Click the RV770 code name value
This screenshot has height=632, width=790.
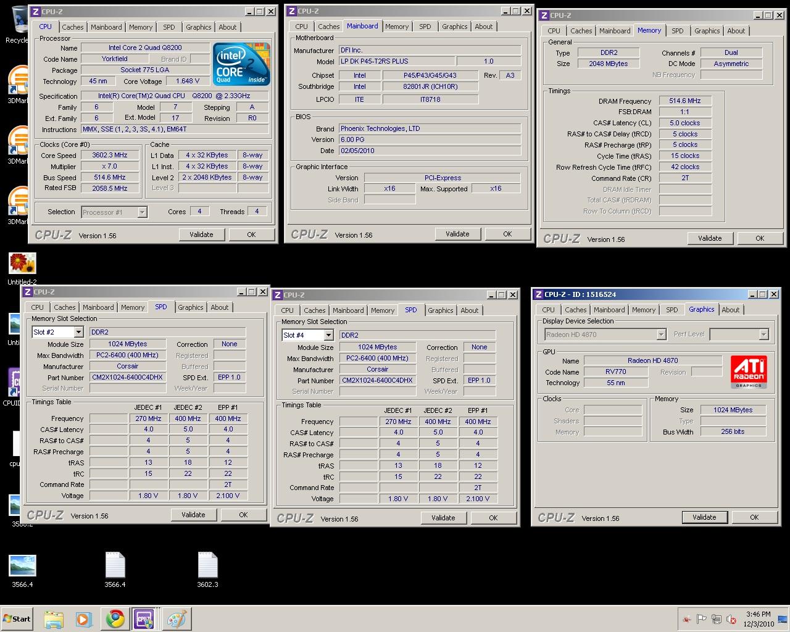point(615,372)
